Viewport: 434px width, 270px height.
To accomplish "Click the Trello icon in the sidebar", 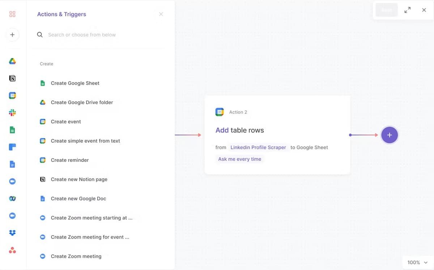I will click(x=12, y=147).
